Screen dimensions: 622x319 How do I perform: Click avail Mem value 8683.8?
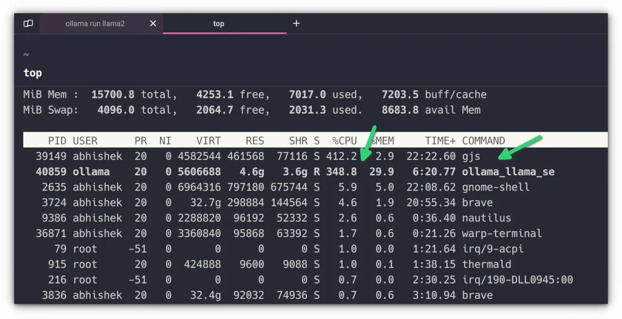(400, 110)
